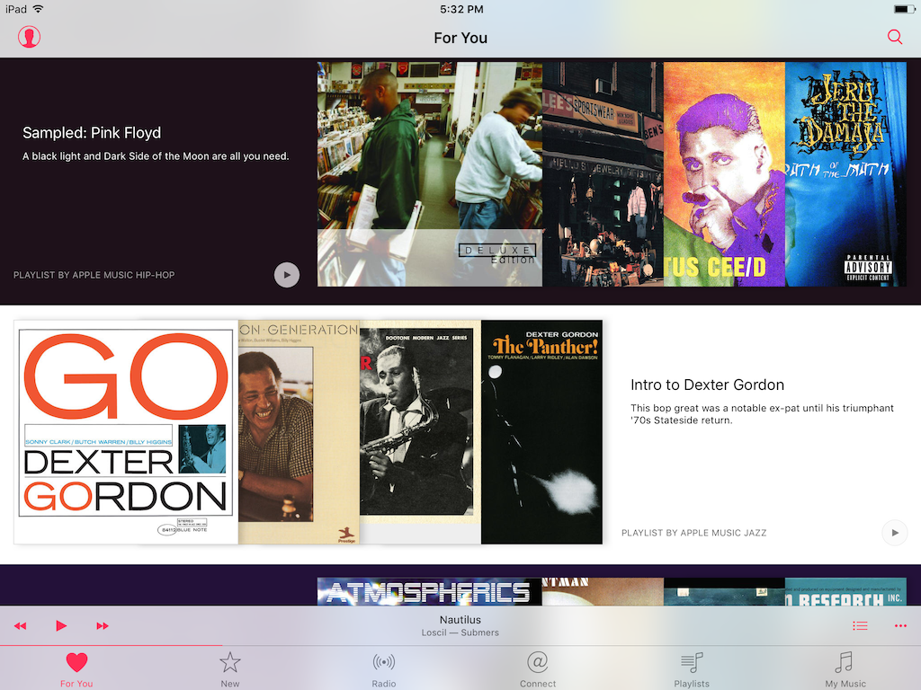
Task: Open the Deluxe Edition record store album cover
Action: (x=430, y=174)
